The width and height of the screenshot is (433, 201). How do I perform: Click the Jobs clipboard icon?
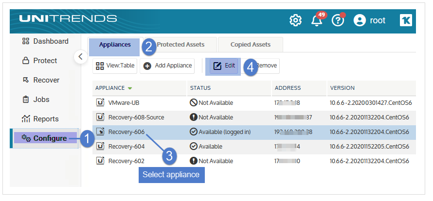pyautogui.click(x=26, y=100)
